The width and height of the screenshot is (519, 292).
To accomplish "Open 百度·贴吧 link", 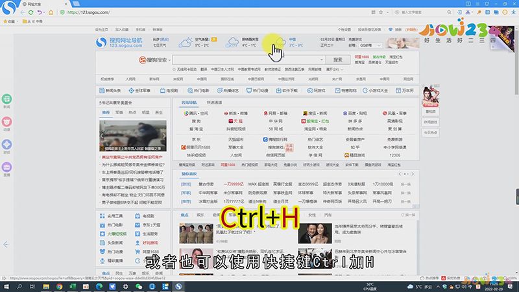I will [x=355, y=113].
